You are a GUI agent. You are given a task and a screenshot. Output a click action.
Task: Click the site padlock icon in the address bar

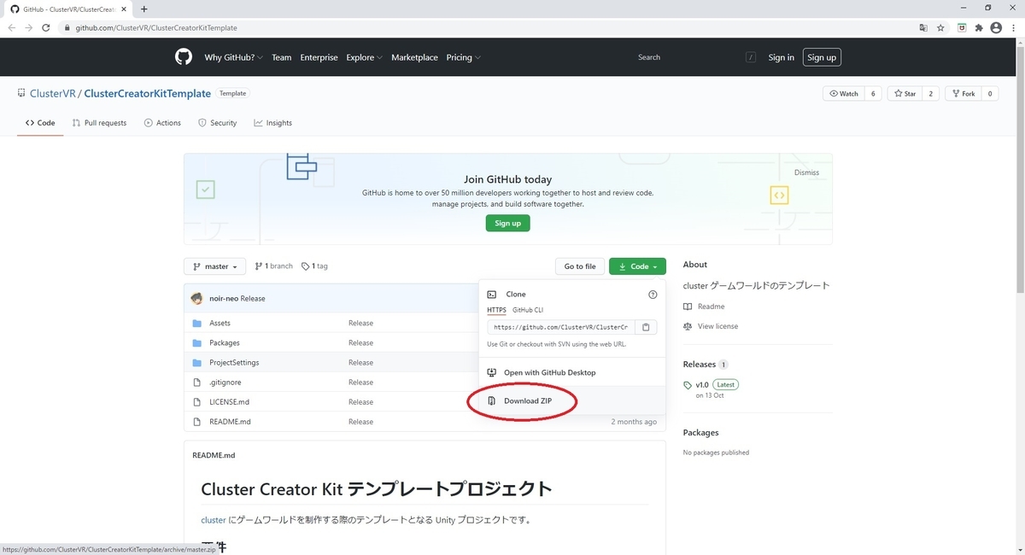[x=67, y=27]
